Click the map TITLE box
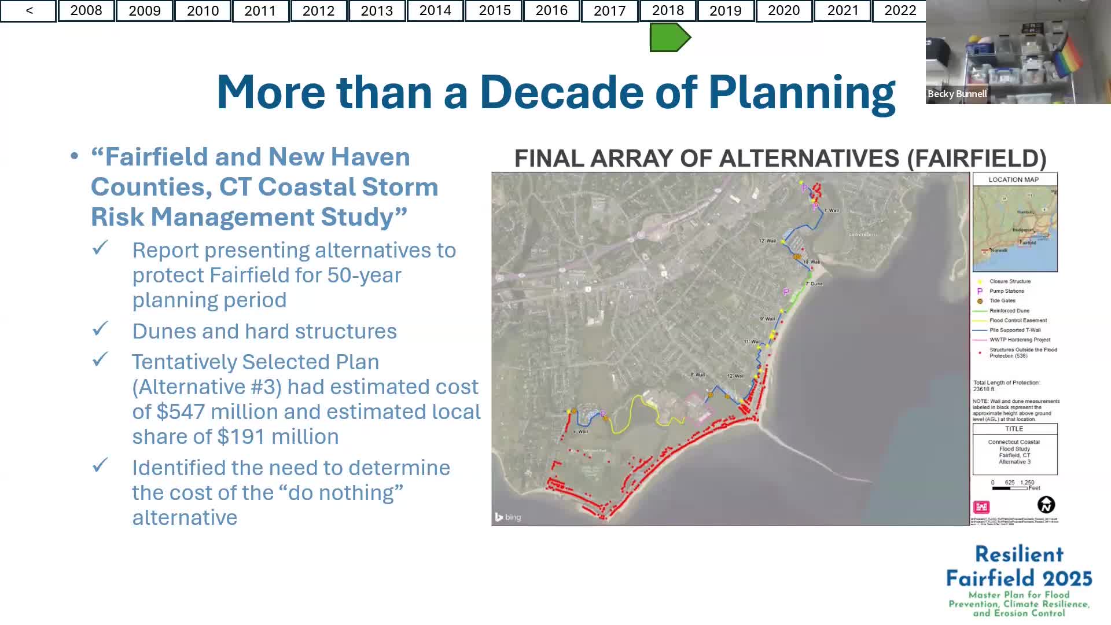The height and width of the screenshot is (625, 1111). (x=1015, y=449)
